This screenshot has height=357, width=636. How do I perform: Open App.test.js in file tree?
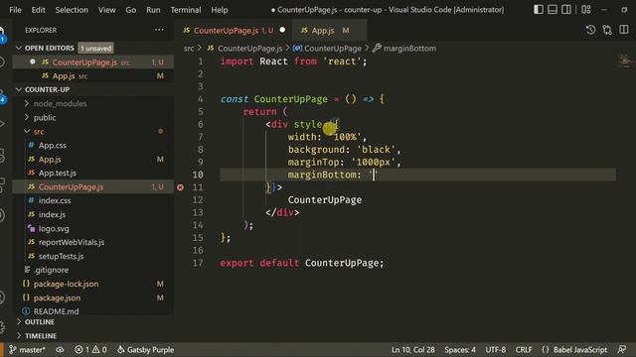point(93,173)
